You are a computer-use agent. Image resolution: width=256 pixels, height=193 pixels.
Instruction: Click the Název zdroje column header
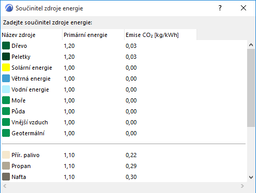pyautogui.click(x=31, y=35)
